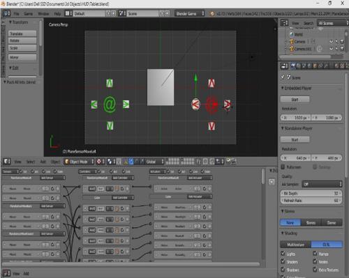Open the Properties editor type icon
This screenshot has width=349, height=278.
coord(284,66)
